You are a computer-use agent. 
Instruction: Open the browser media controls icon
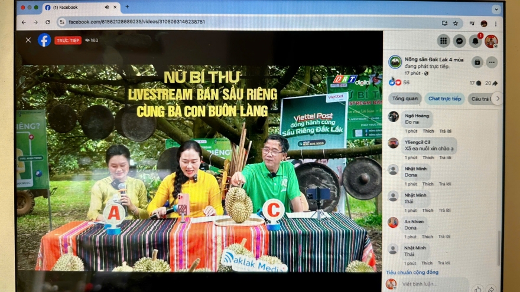coord(472,23)
